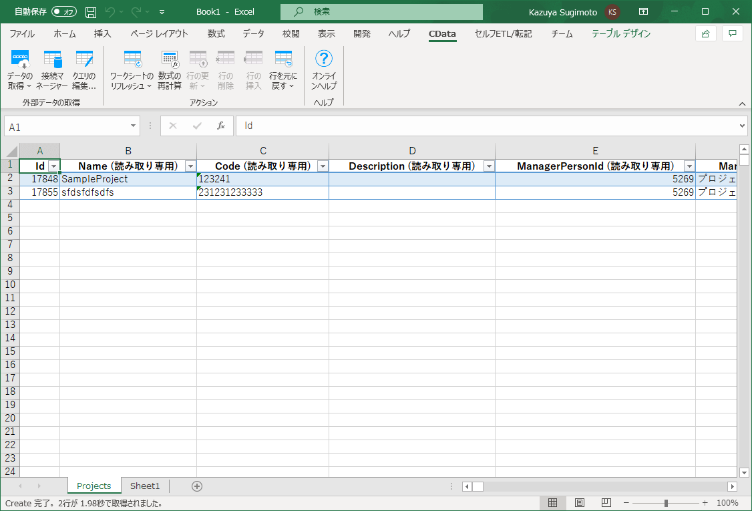Switch to the 数式 Formulas tab
Viewport: 752px width, 511px height.
tap(216, 33)
